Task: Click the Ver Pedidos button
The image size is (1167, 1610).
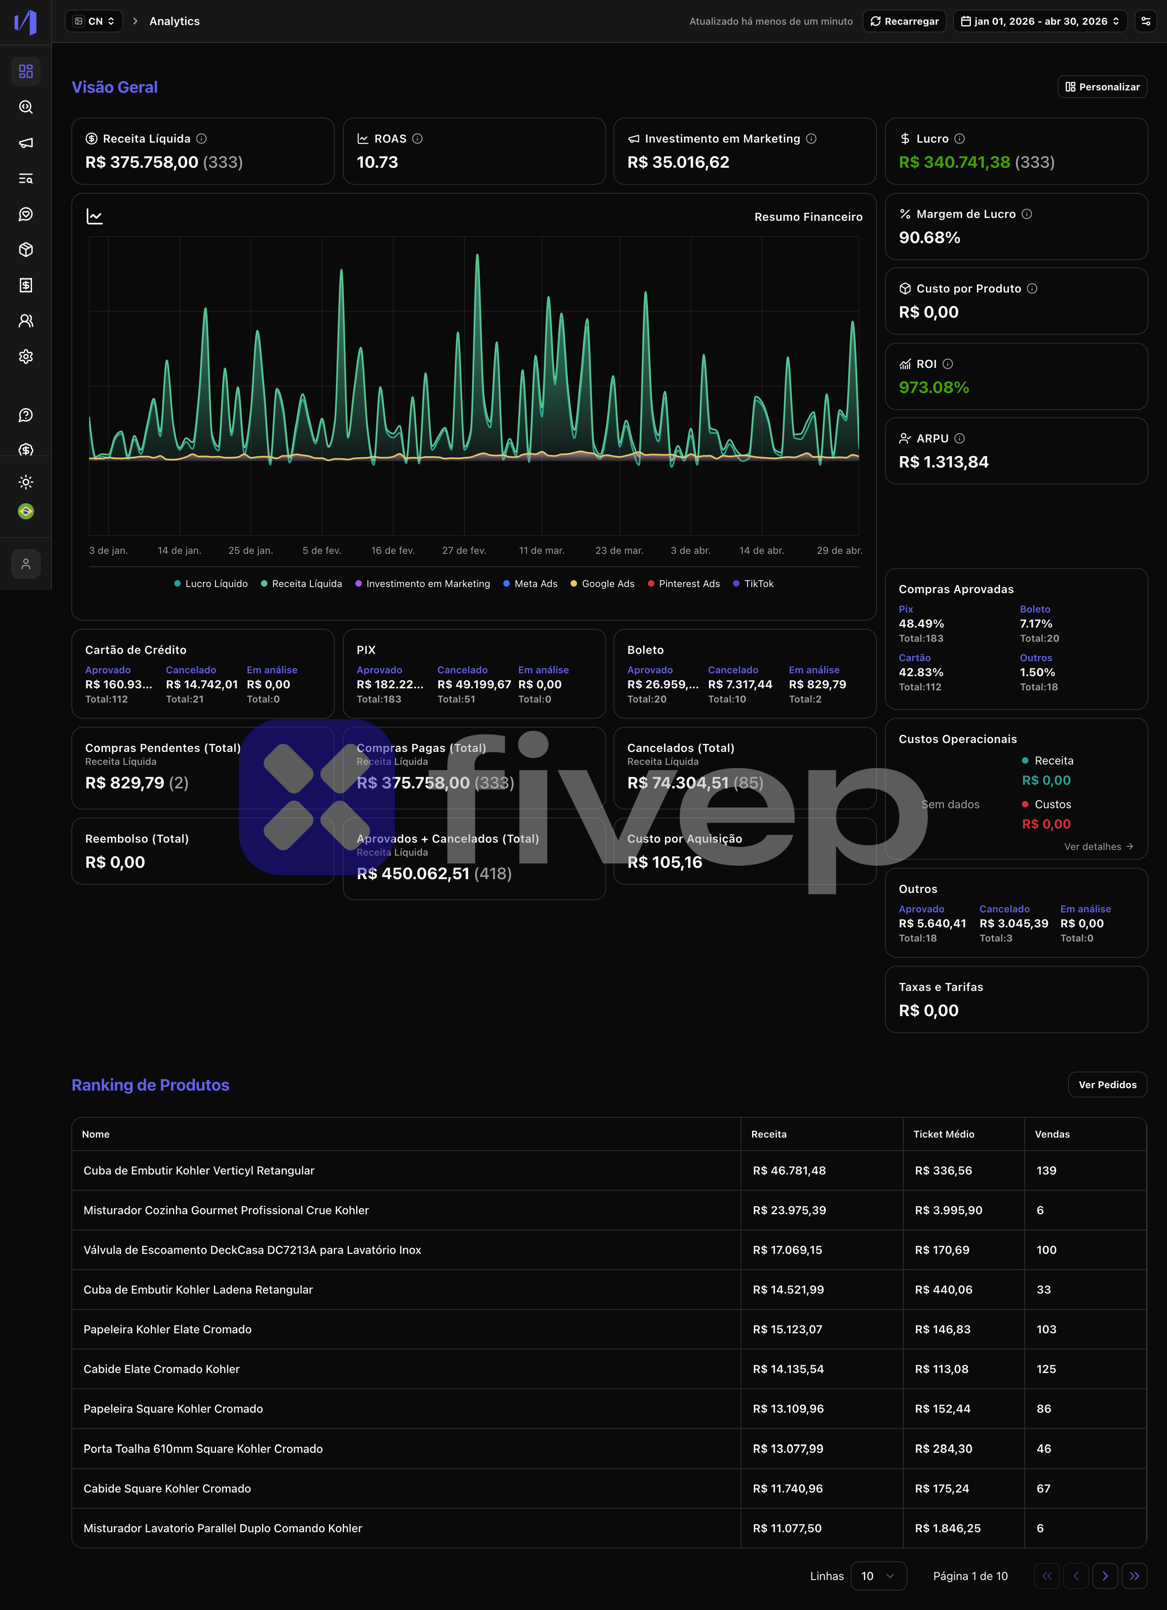Action: [x=1107, y=1084]
